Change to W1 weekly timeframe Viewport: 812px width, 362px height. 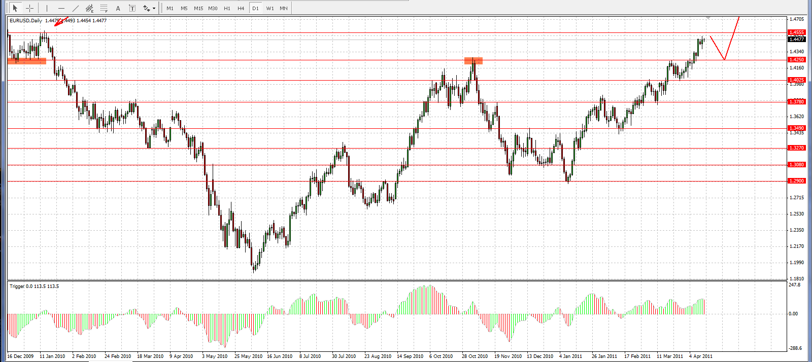tap(270, 8)
